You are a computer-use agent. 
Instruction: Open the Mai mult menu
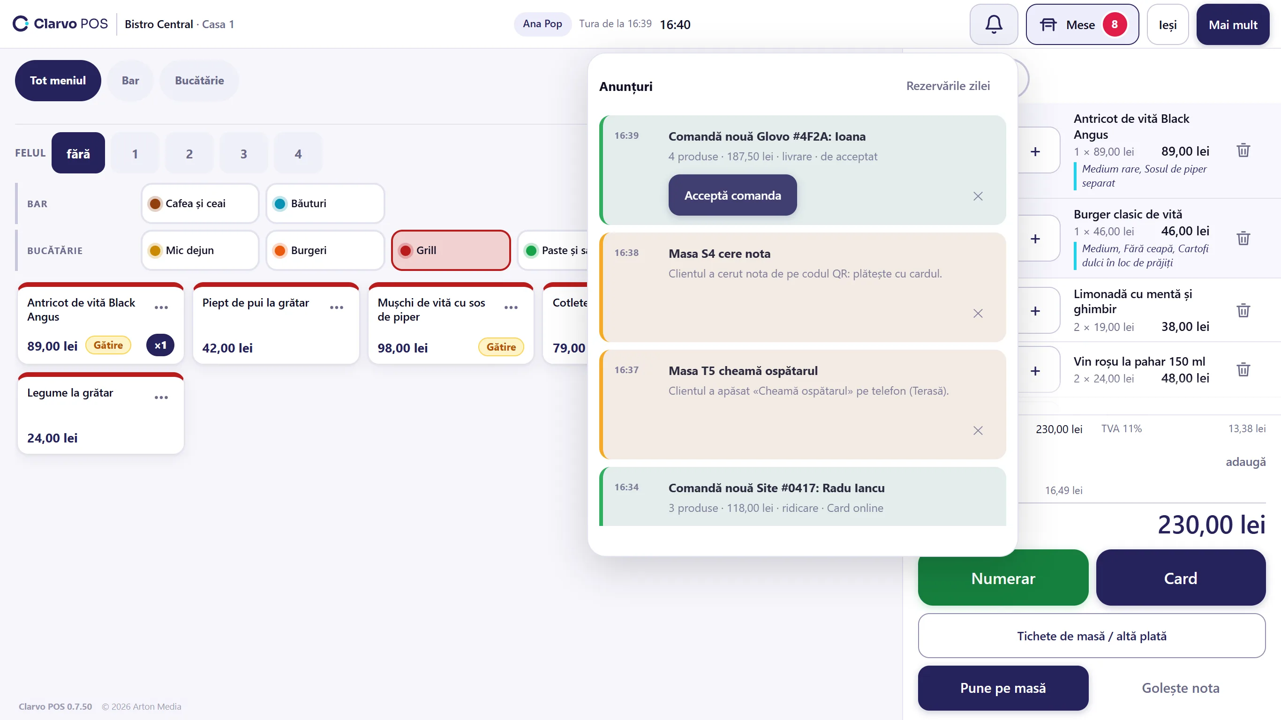click(1233, 24)
